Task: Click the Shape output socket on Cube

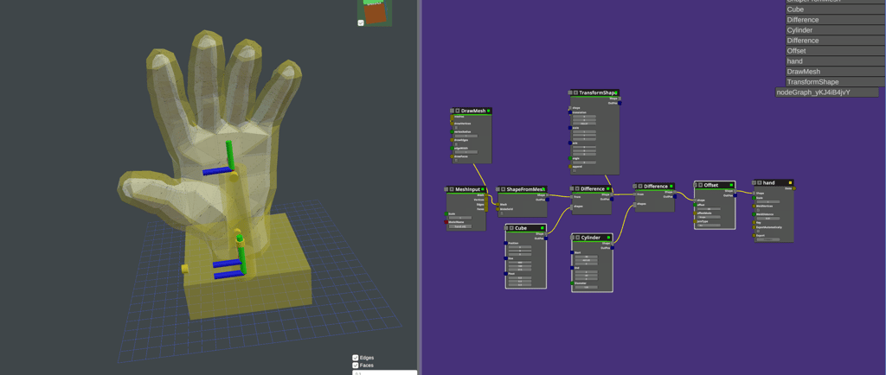Action: point(546,234)
